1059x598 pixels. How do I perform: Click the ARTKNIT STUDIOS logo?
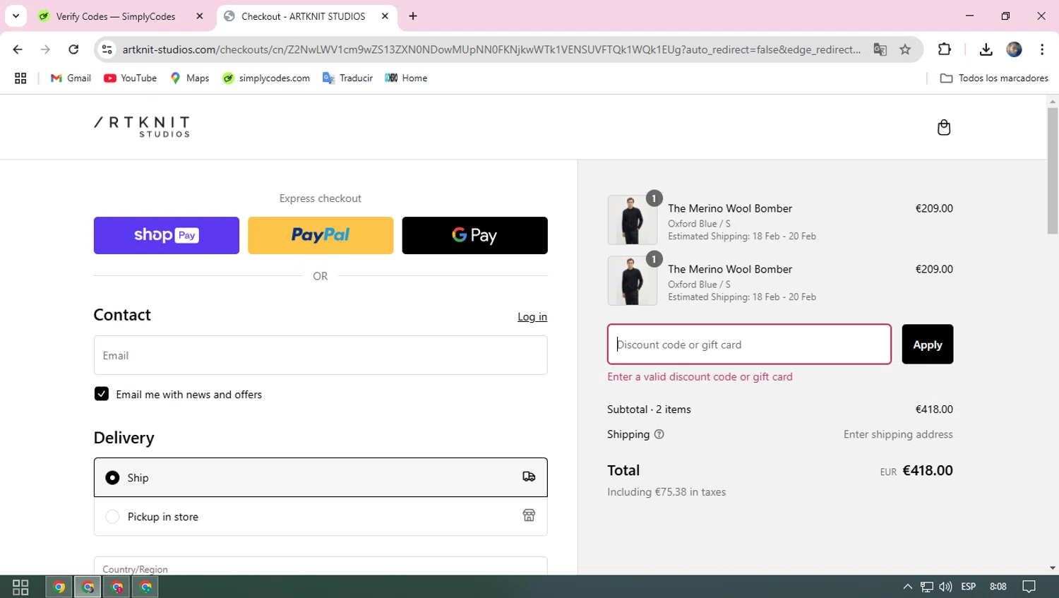[x=142, y=127]
